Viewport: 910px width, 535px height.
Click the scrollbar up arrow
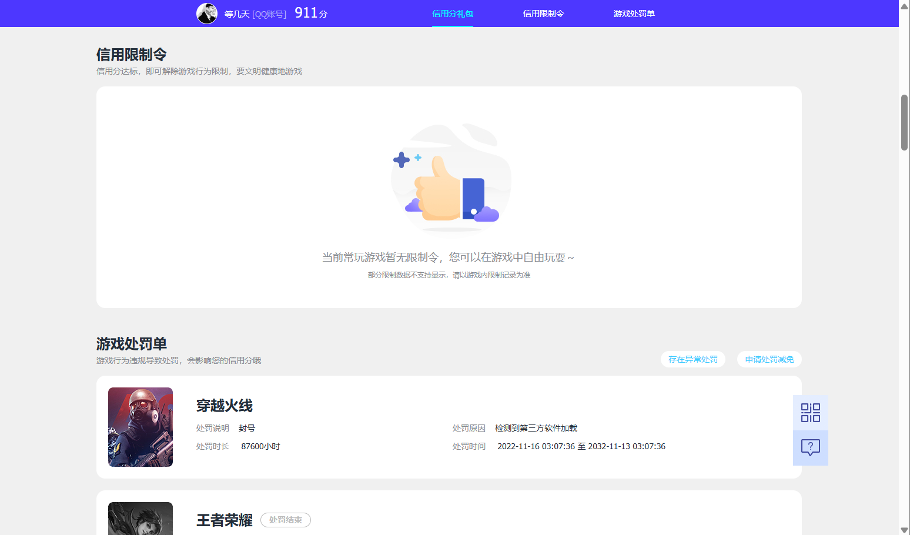point(904,6)
